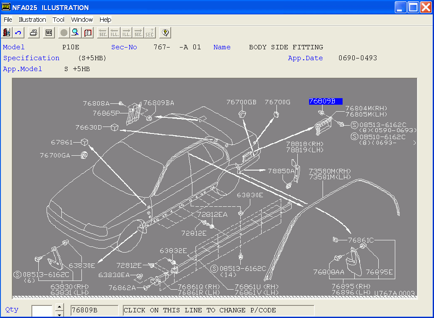Decrease quantity with the down stepper arrow

(59, 314)
